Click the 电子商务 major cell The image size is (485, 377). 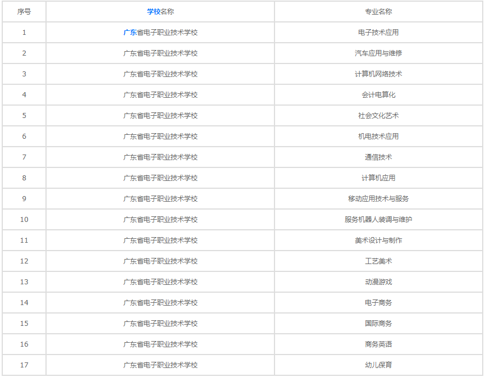pos(378,303)
